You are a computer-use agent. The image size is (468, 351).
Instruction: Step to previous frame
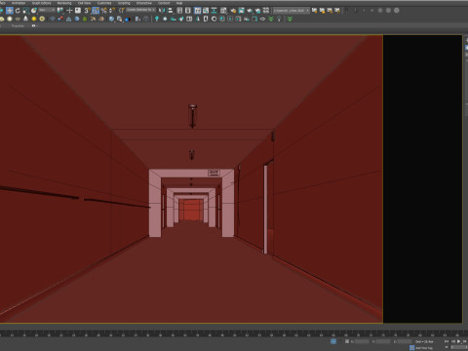tap(452, 341)
